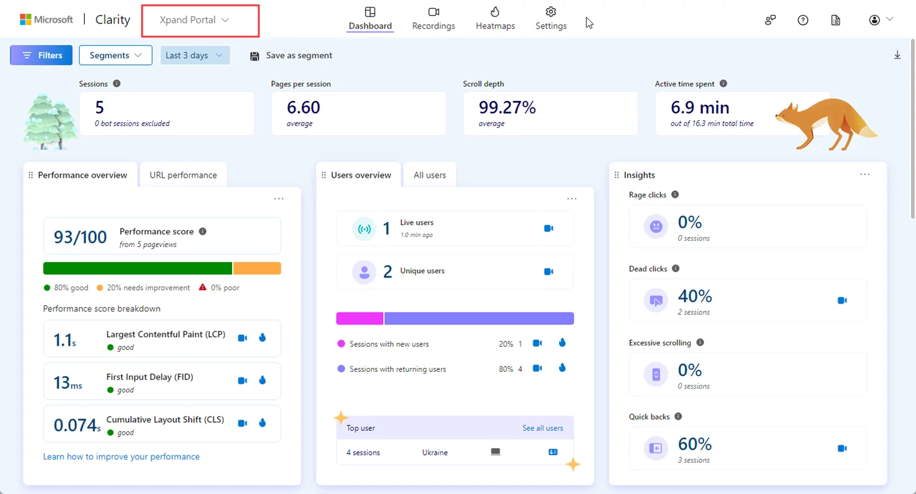This screenshot has width=916, height=494.
Task: Open the Segments dropdown
Action: (115, 56)
